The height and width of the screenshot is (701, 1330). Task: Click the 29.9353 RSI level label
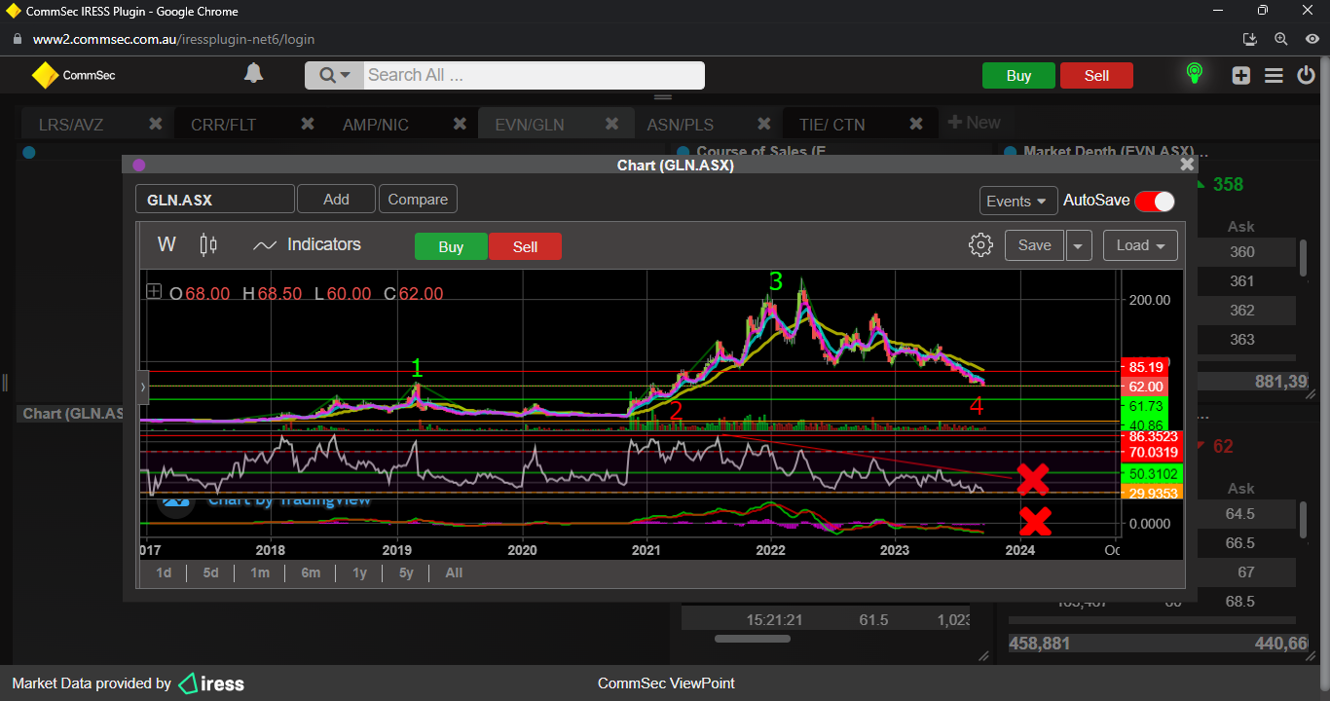1151,493
